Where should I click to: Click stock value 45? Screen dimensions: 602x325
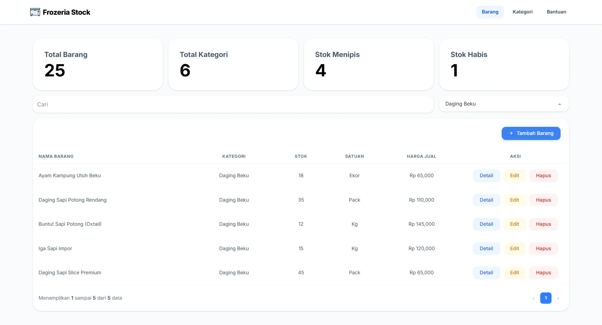(x=301, y=273)
